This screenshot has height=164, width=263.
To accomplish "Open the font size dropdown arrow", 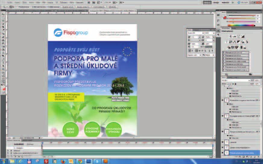I will click(199, 37).
